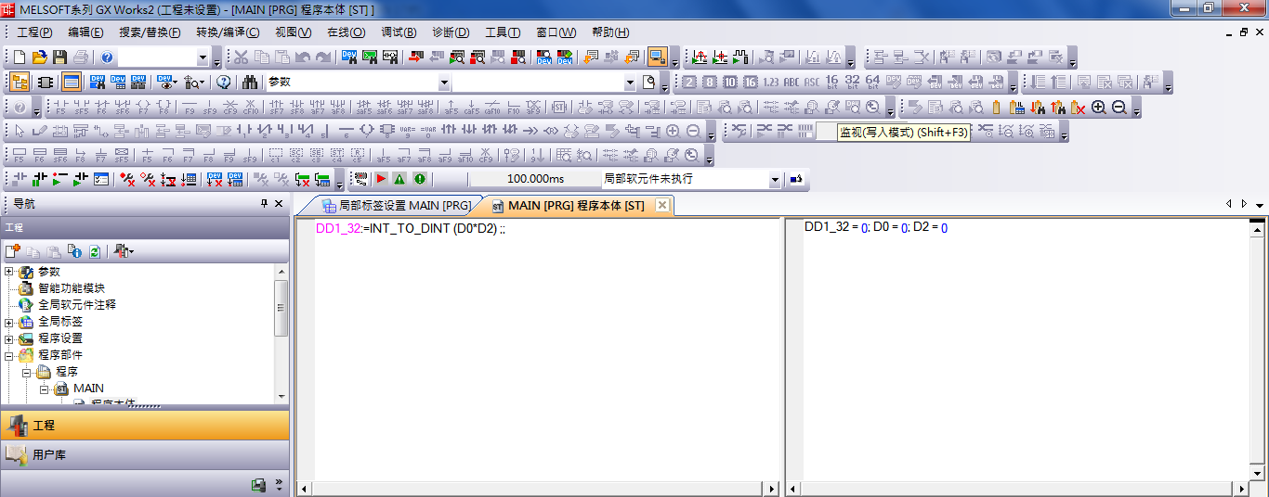Screen dimensions: 1269x497
Task: Click the 工程 panel button
Action: (144, 425)
